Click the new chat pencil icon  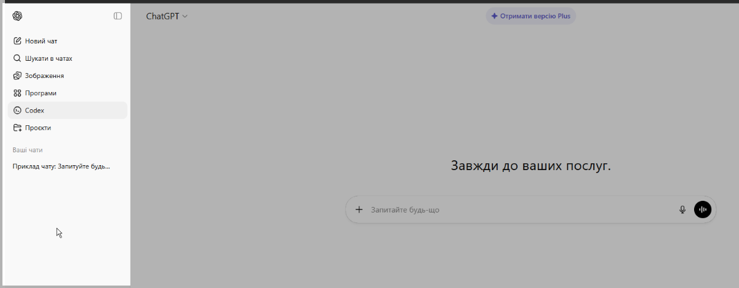pos(17,41)
